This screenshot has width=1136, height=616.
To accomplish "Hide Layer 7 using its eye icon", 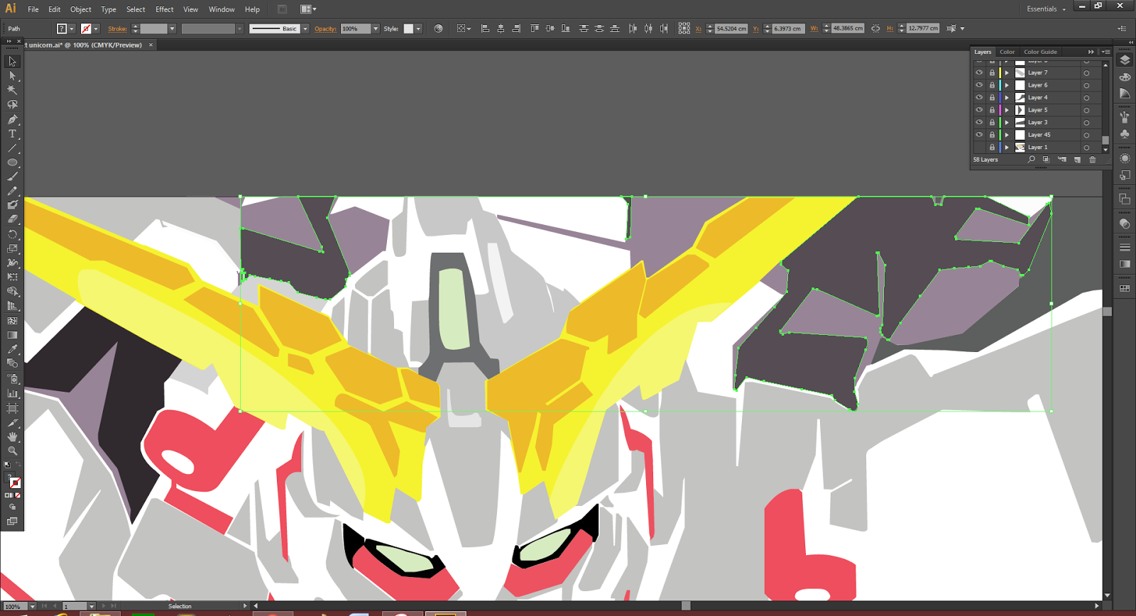I will [x=979, y=72].
